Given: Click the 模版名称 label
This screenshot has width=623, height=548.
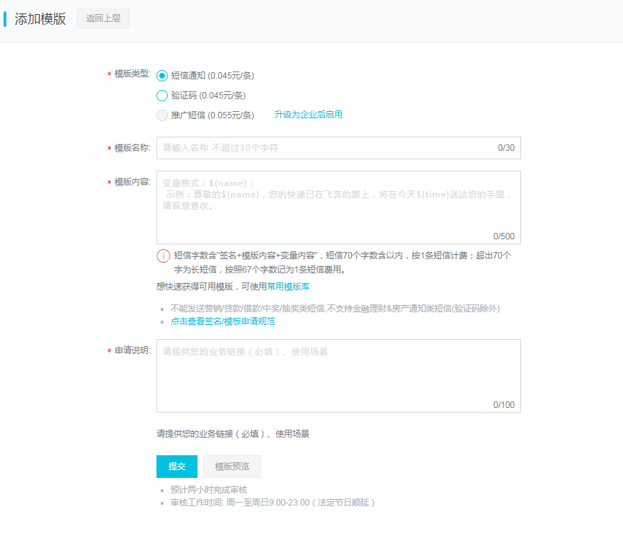Looking at the screenshot, I should 132,148.
